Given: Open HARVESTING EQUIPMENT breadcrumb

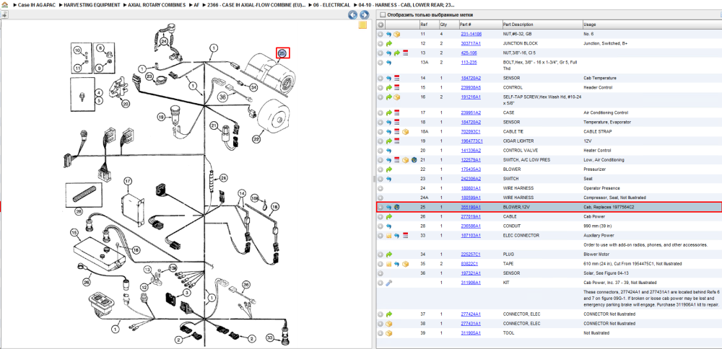Looking at the screenshot, I should 91,4.
